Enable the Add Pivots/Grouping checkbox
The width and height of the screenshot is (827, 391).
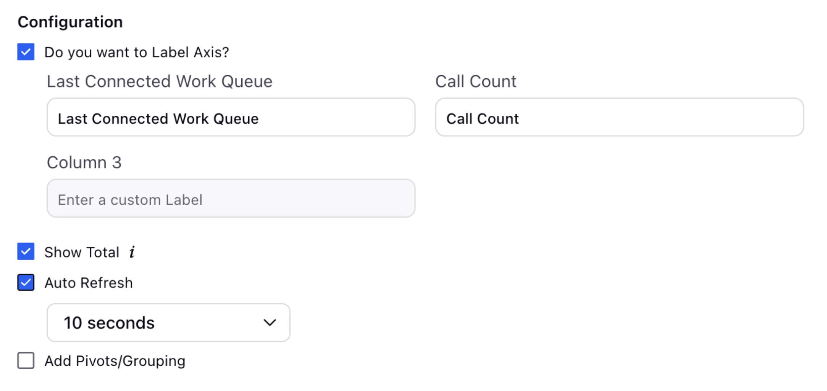tap(26, 360)
